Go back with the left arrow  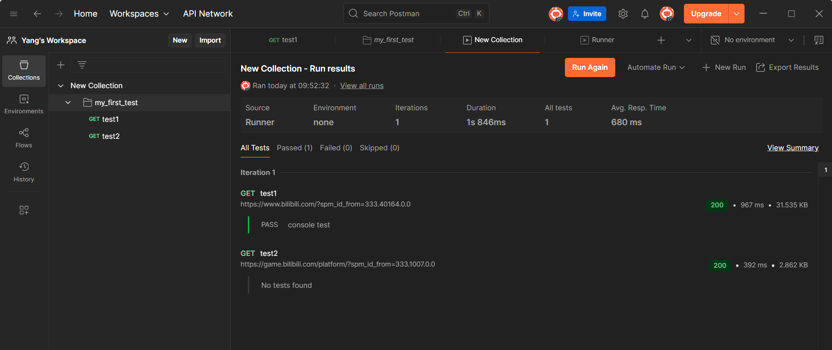point(37,14)
